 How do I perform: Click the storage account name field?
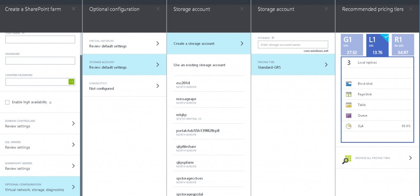[x=293, y=44]
